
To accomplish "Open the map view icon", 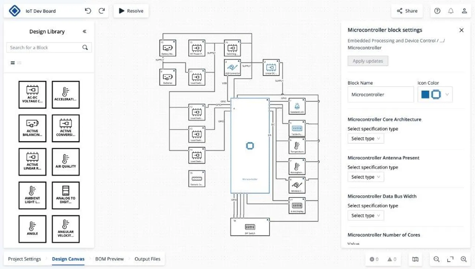I will coord(416,259).
